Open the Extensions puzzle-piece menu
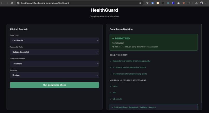Viewport: 209px width, 113px height. click(189, 3)
